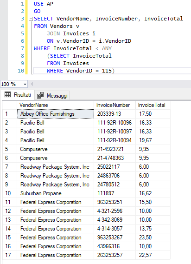The height and width of the screenshot is (264, 191).
Task: Select invoice number 111897
Action: tap(115, 193)
